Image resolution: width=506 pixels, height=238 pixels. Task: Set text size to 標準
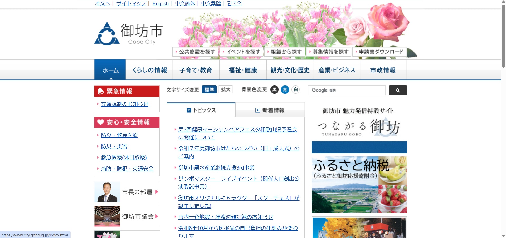209,90
